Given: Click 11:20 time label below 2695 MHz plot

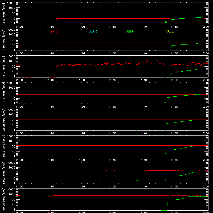Looking at the screenshot, I should tap(81, 133).
